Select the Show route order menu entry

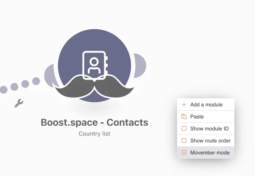pos(205,141)
